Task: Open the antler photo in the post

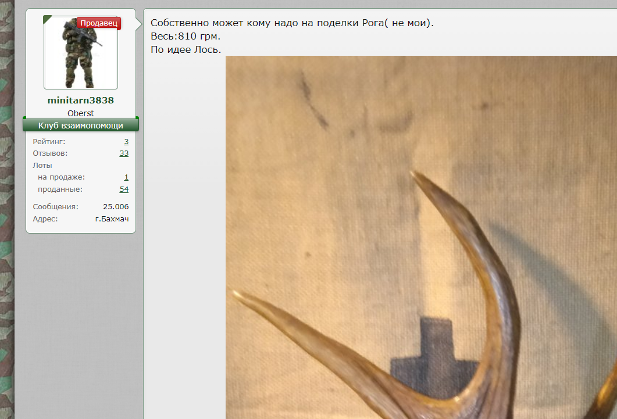Action: pos(421,238)
